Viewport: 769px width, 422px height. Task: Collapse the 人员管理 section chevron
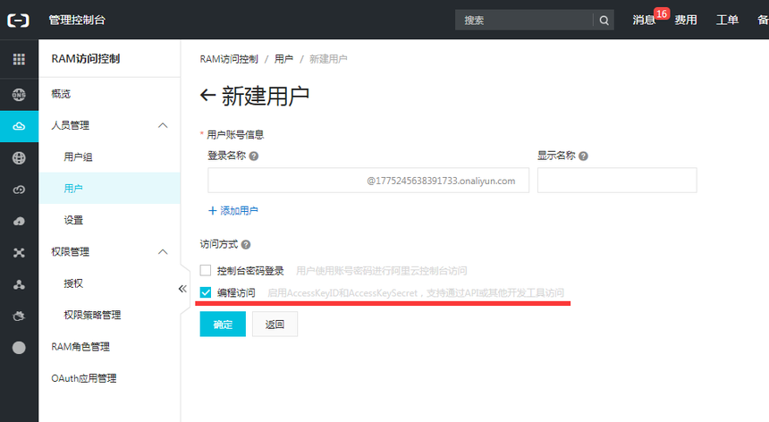[x=163, y=125]
